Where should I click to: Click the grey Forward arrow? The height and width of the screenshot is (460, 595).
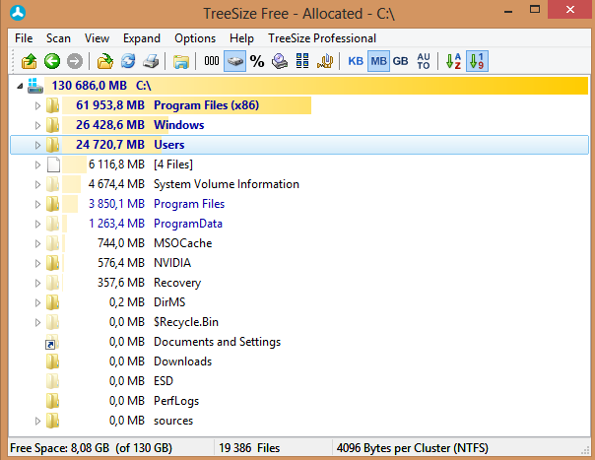(75, 61)
